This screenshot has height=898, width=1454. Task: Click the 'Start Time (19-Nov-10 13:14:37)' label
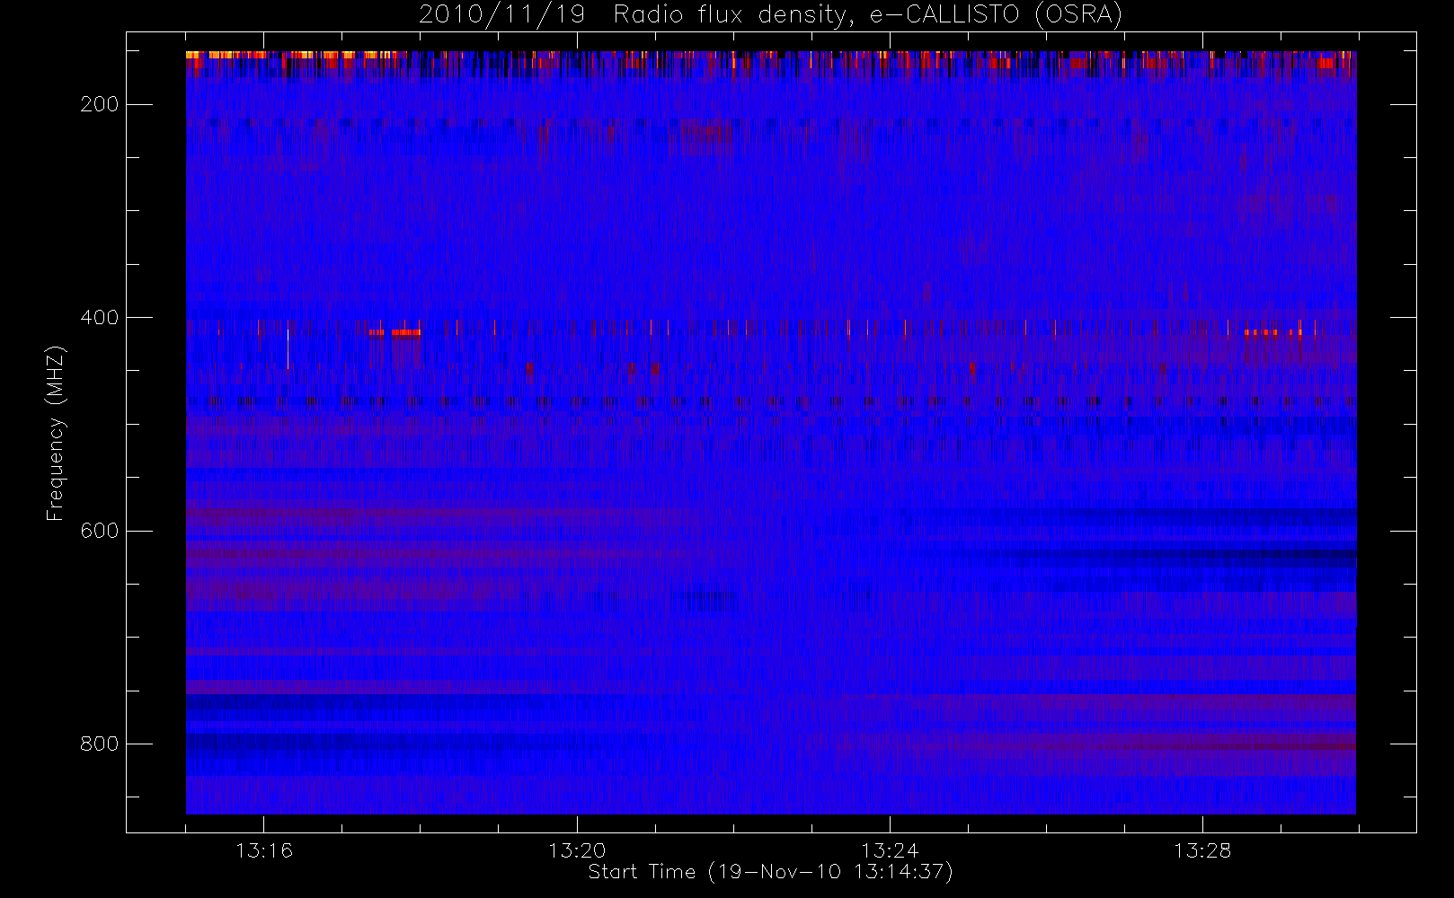[x=770, y=872]
